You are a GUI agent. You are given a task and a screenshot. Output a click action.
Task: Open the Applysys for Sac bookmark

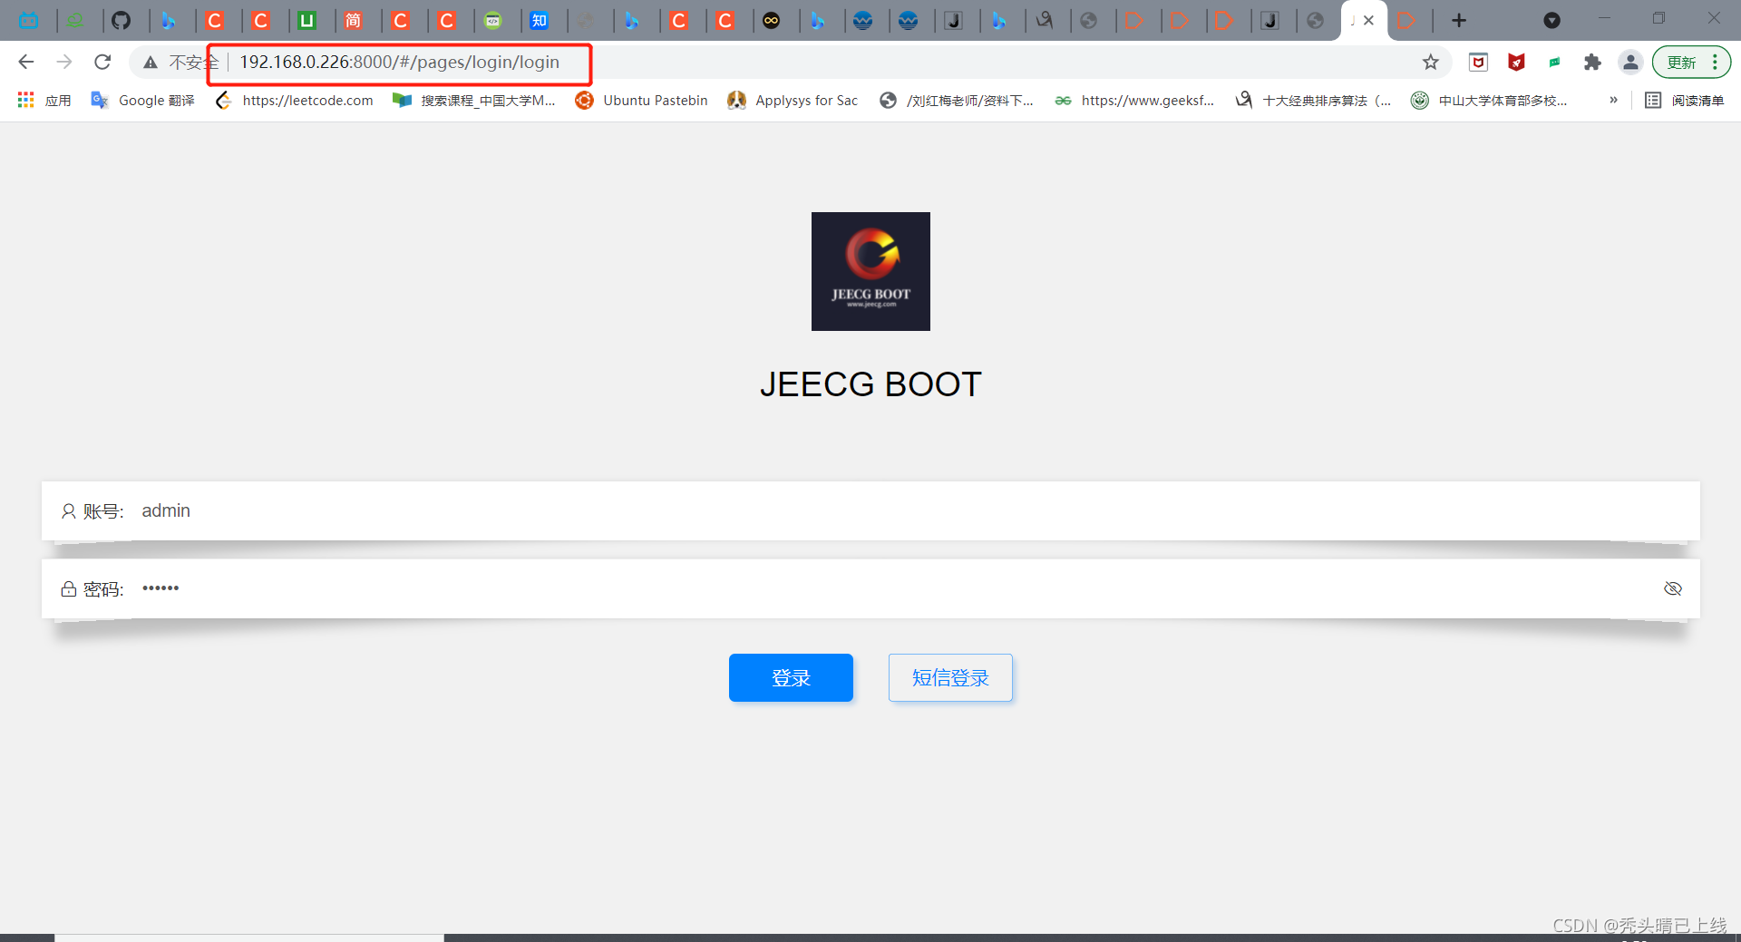[793, 100]
